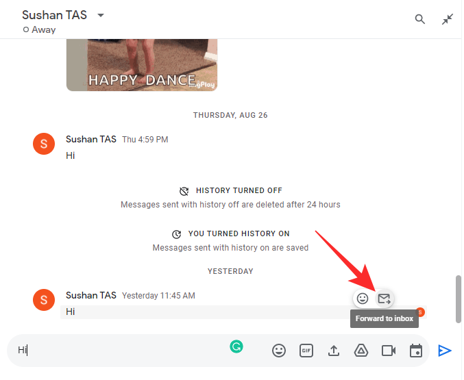Send the typed message
Screen dimensions: 464x380
445,351
